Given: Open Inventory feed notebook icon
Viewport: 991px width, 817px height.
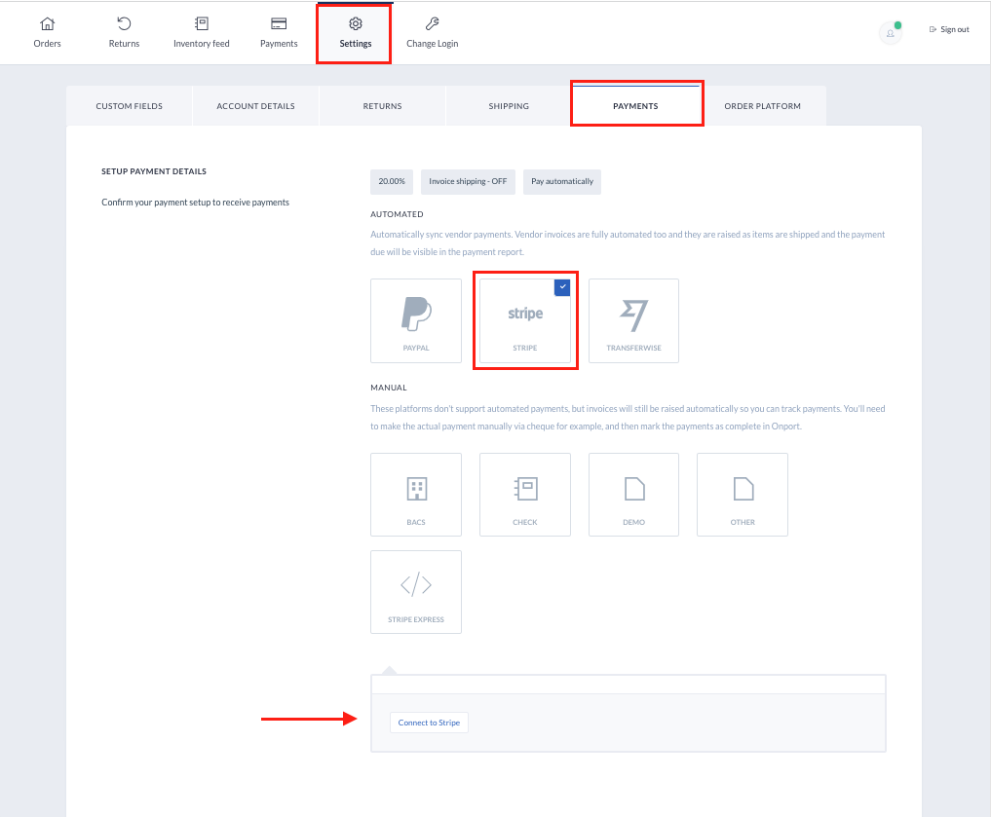Looking at the screenshot, I should (201, 24).
